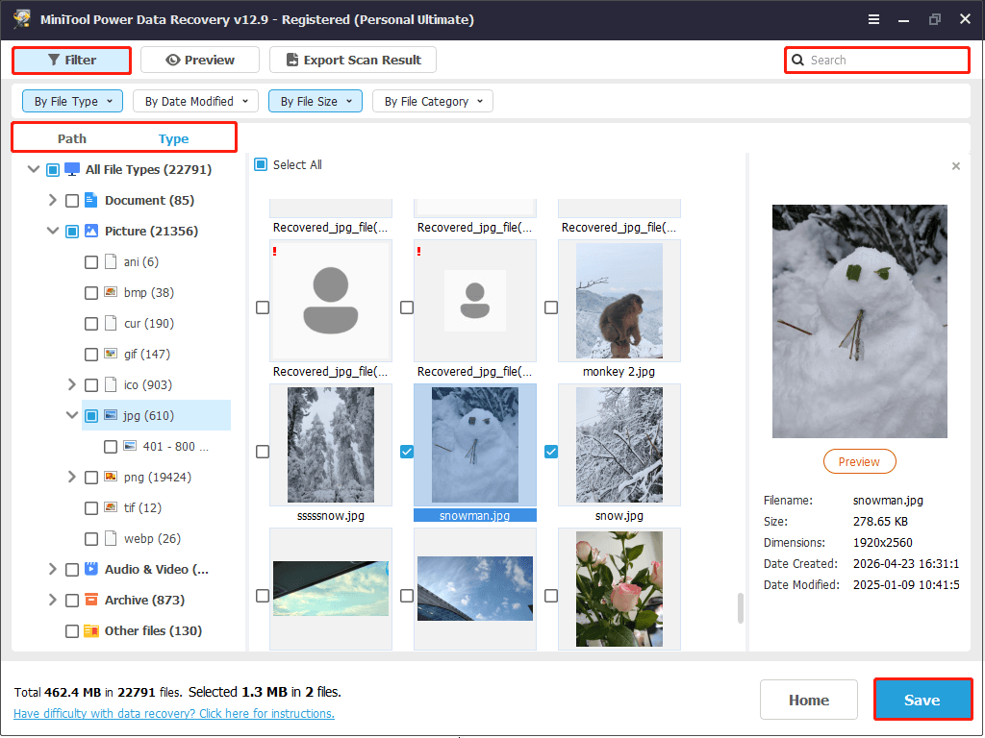Close the preview panel with the X

coord(956,166)
